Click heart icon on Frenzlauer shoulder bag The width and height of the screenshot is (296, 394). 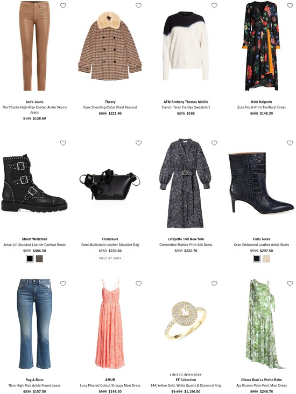138,143
